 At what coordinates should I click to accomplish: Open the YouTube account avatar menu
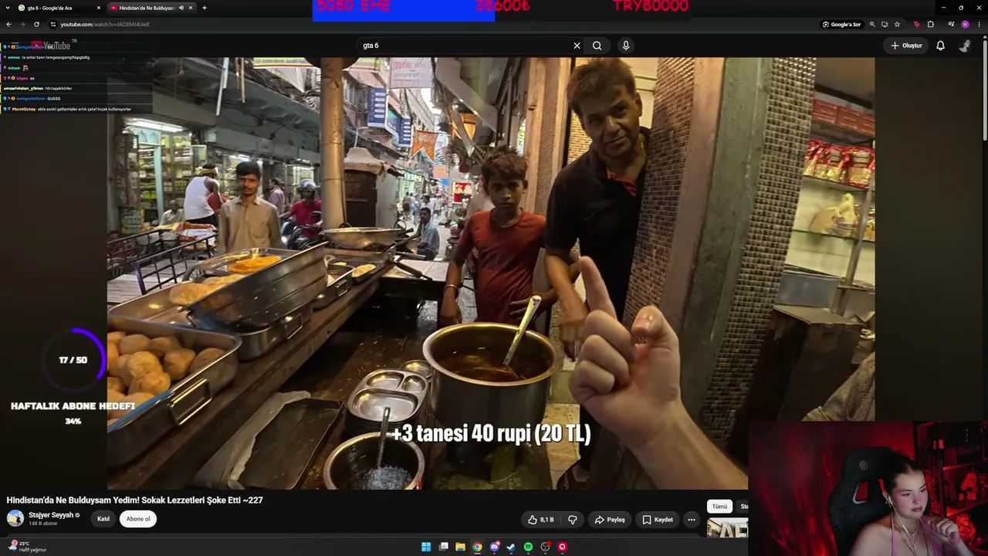click(x=965, y=46)
